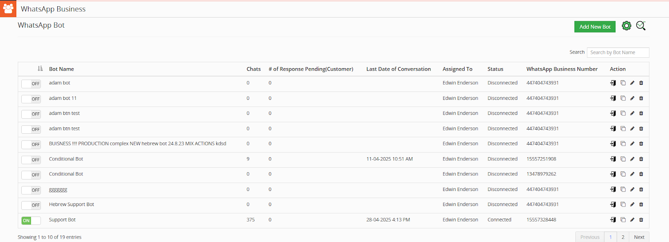Viewport: 669px width, 242px height.
Task: Delete the ggggggg bot
Action: point(641,189)
